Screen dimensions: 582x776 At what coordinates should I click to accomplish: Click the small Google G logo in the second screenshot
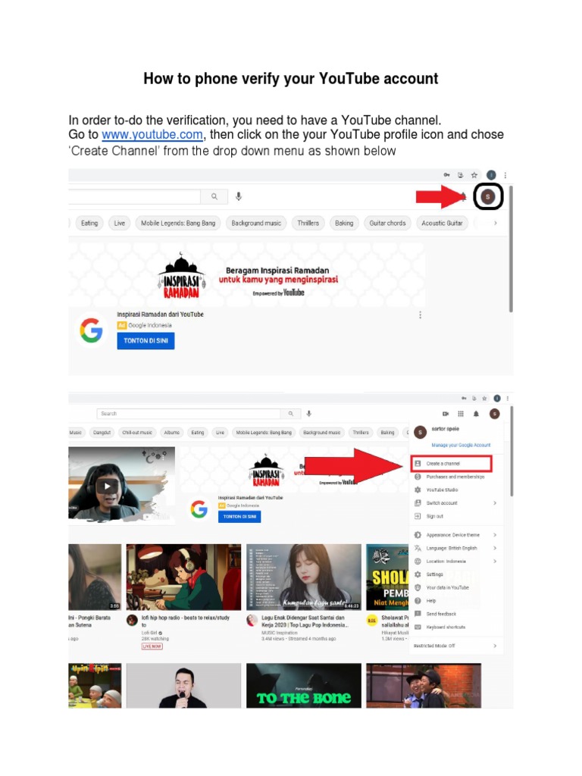[199, 508]
